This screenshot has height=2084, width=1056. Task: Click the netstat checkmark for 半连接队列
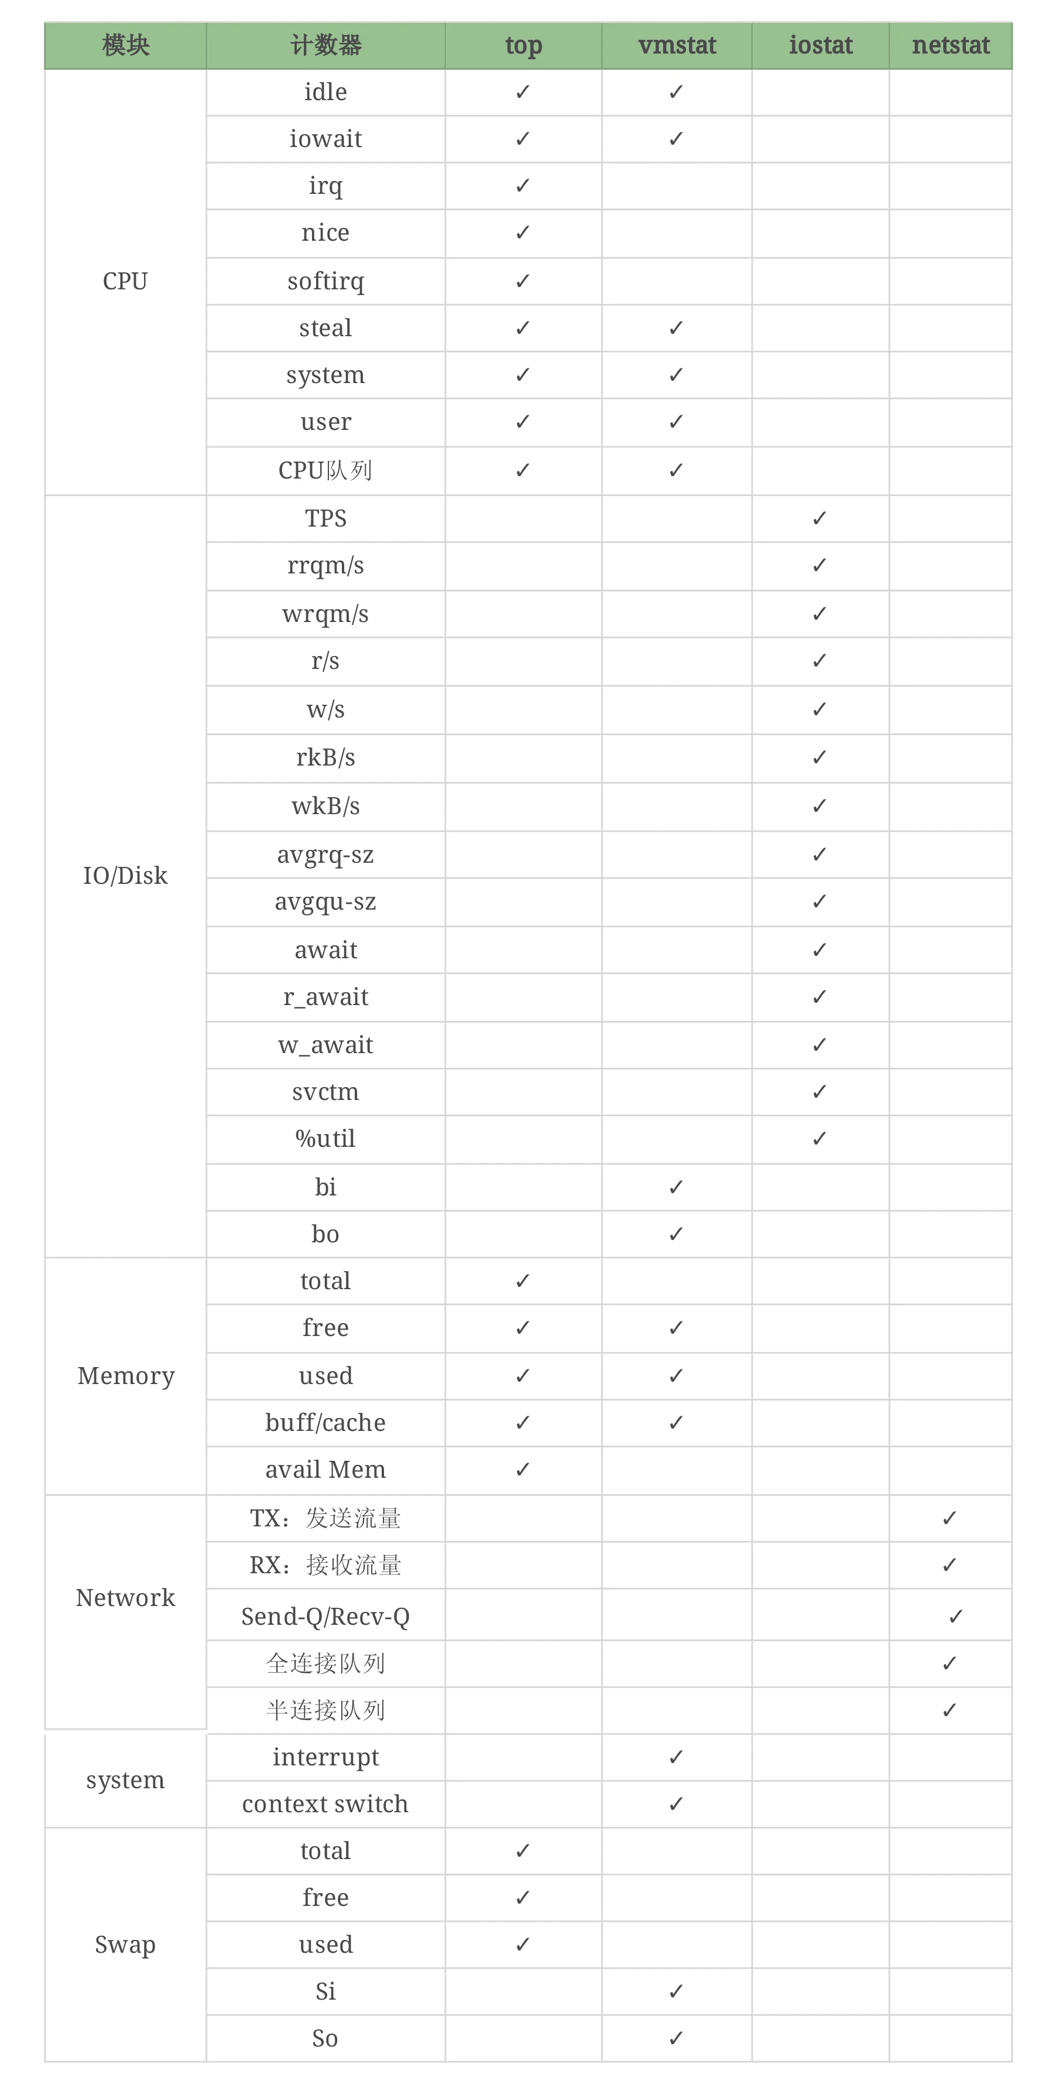[x=949, y=1709]
